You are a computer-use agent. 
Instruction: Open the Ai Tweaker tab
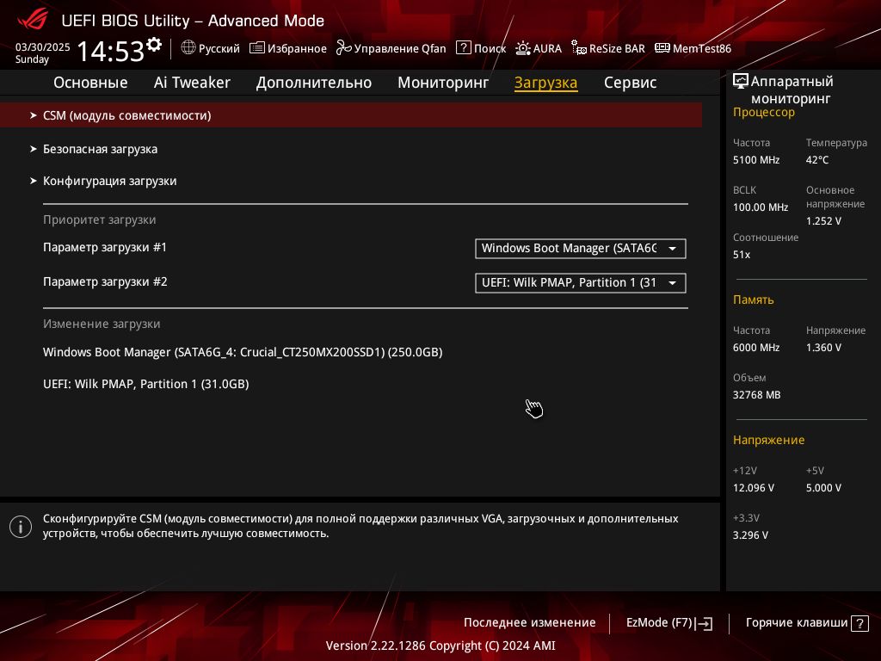tap(192, 83)
